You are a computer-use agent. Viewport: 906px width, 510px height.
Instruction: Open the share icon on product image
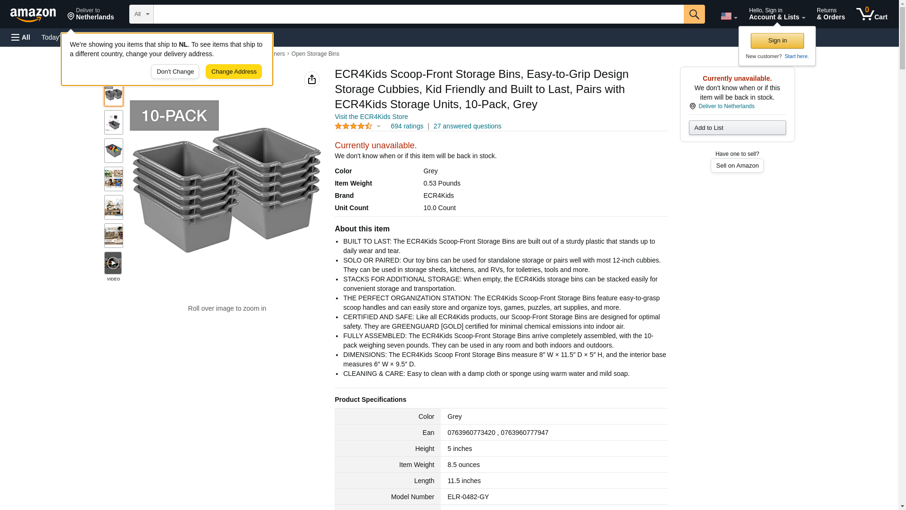[x=311, y=79]
